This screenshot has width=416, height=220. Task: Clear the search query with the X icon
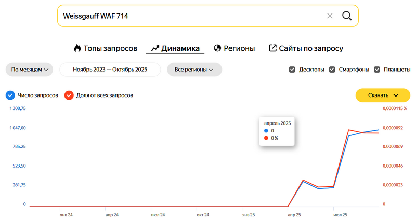pos(330,16)
